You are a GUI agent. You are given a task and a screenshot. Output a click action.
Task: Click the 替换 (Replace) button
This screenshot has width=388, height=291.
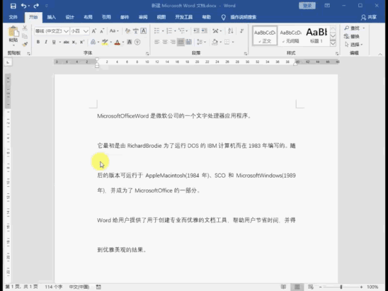[352, 36]
